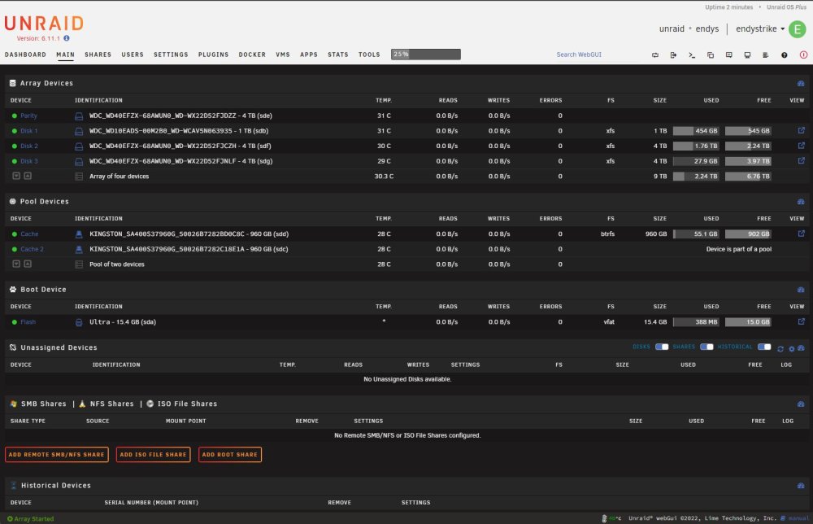The image size is (813, 524).
Task: Open the Cache device link
Action: click(x=29, y=234)
